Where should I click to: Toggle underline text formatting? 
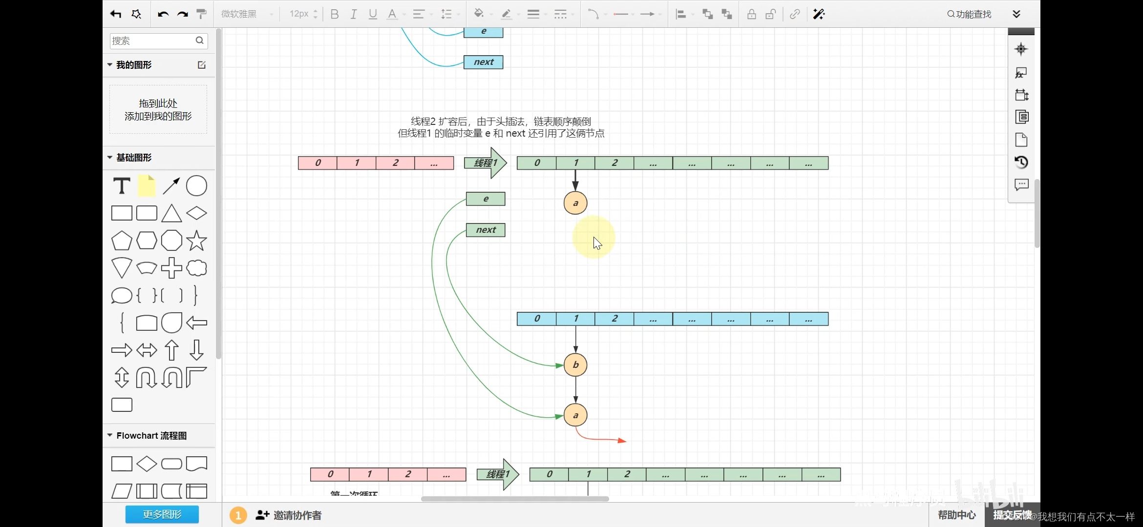(373, 14)
